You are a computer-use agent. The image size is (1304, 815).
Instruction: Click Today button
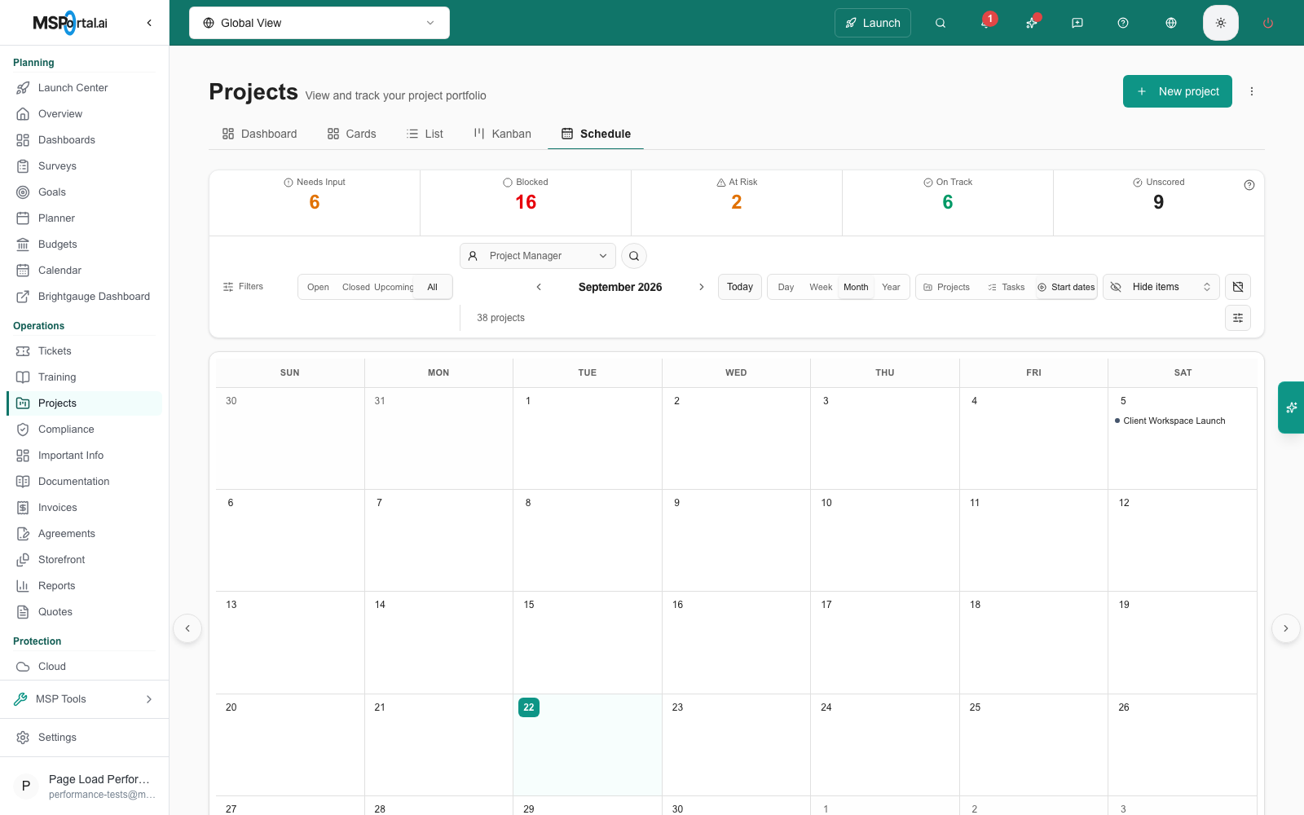(x=740, y=287)
